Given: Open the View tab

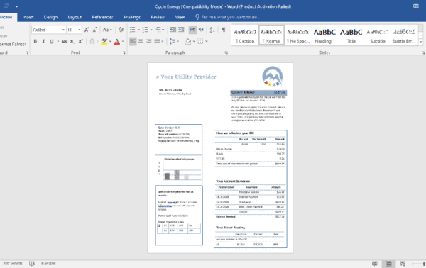Looking at the screenshot, I should (x=180, y=17).
